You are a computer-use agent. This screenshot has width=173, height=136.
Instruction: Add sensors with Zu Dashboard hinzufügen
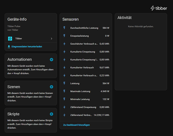pyautogui.click(x=77, y=125)
